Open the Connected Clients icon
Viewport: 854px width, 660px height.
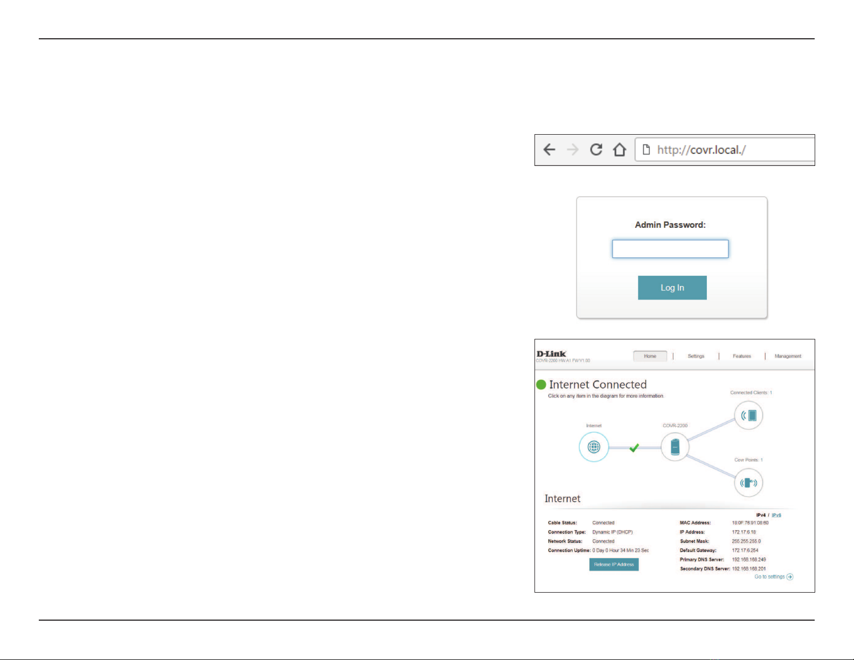pos(749,415)
